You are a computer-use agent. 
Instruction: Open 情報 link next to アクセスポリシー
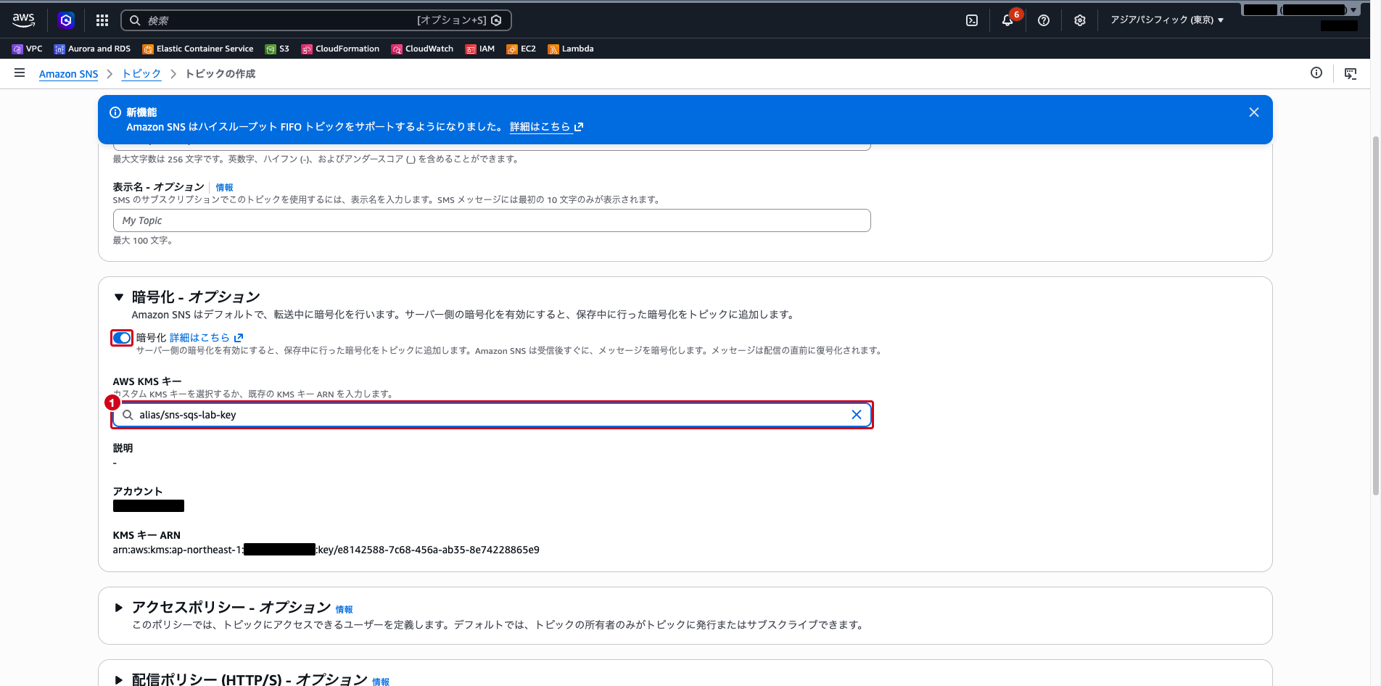344,610
